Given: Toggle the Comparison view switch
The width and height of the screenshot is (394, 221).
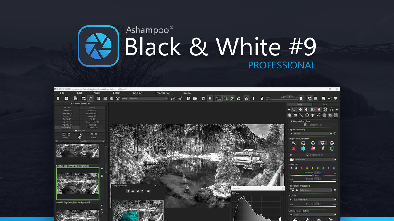Looking at the screenshot, I should coord(305,125).
